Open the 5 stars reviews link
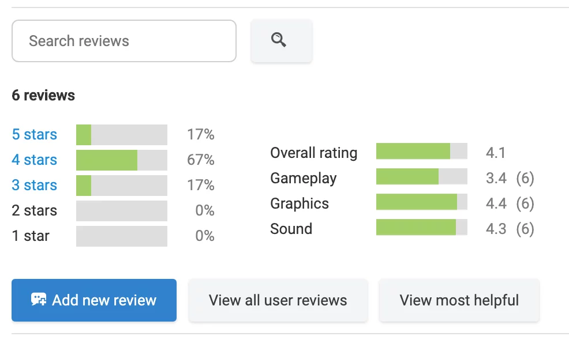This screenshot has height=340, width=569. (x=34, y=134)
